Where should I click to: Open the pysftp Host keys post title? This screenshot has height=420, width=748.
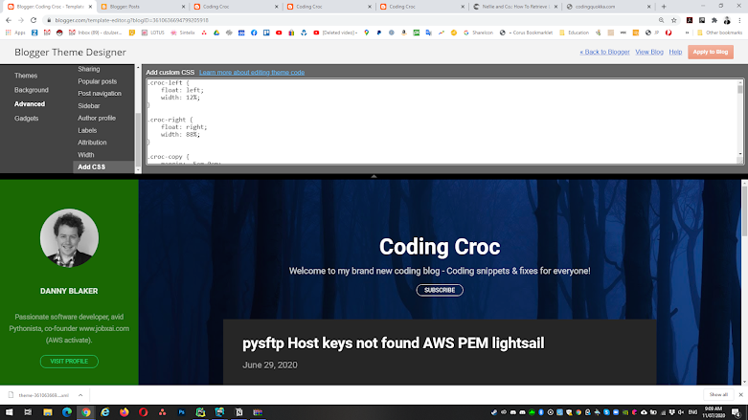(x=393, y=343)
